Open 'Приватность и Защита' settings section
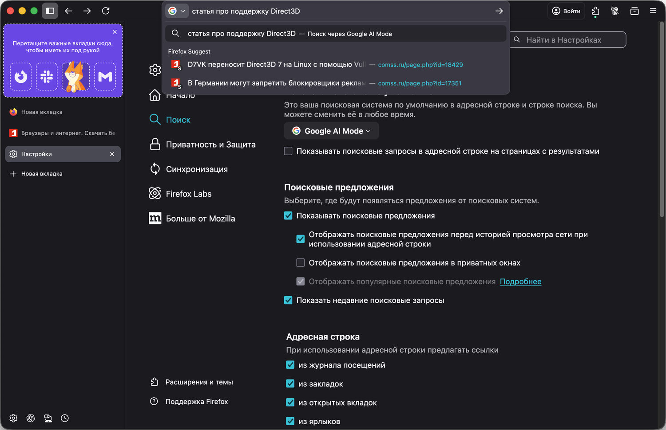Image resolution: width=666 pixels, height=430 pixels. (x=210, y=145)
